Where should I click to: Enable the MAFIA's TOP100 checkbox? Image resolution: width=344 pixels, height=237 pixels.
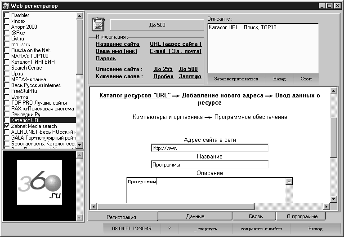tap(7, 56)
